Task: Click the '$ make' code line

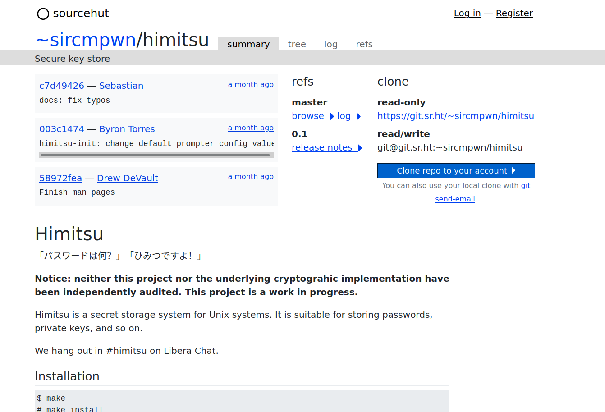Action: click(51, 398)
